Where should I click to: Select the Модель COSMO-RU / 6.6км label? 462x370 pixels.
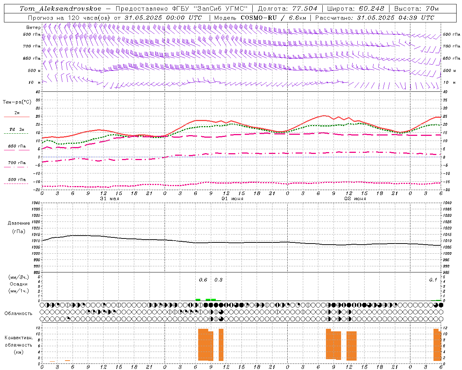coord(260,18)
